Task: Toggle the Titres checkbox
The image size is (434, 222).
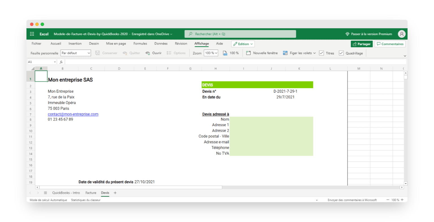Action: 321,53
